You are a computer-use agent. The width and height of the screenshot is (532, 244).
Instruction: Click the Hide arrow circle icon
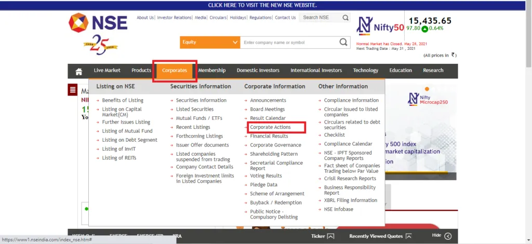[x=448, y=236]
